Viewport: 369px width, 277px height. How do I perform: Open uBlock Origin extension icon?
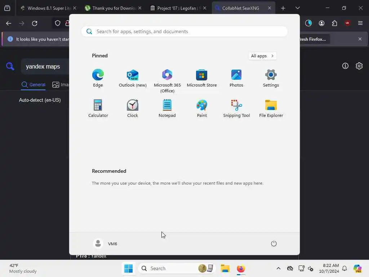347,23
